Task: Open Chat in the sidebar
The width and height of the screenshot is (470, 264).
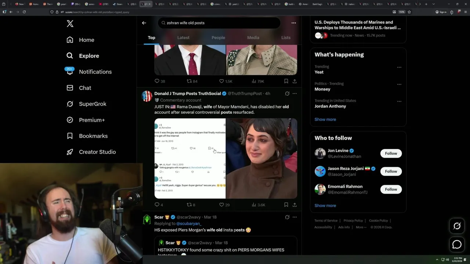Action: point(79,88)
